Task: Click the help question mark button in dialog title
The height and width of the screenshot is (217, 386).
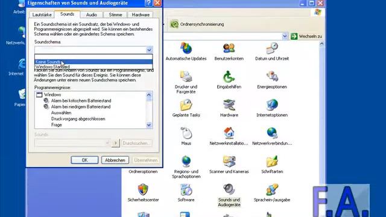Action: click(x=148, y=3)
